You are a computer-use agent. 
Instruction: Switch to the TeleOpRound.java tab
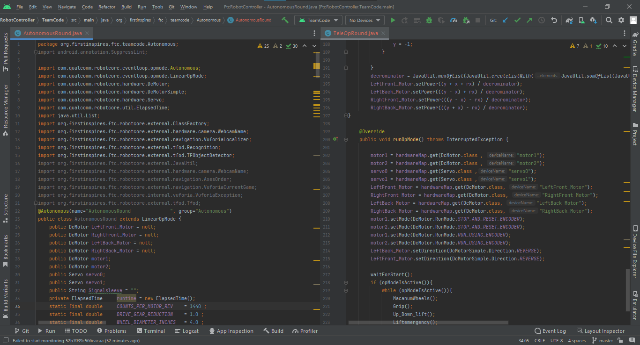click(355, 33)
